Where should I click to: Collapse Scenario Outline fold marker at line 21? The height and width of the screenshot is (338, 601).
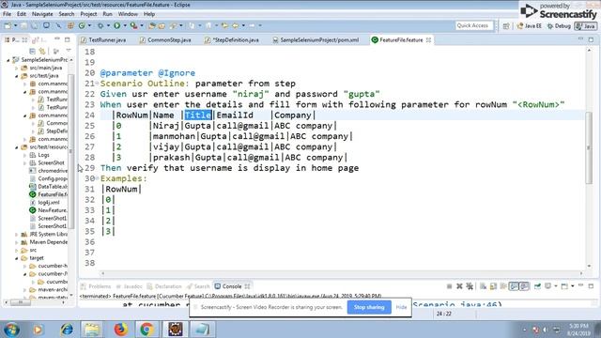pos(98,83)
